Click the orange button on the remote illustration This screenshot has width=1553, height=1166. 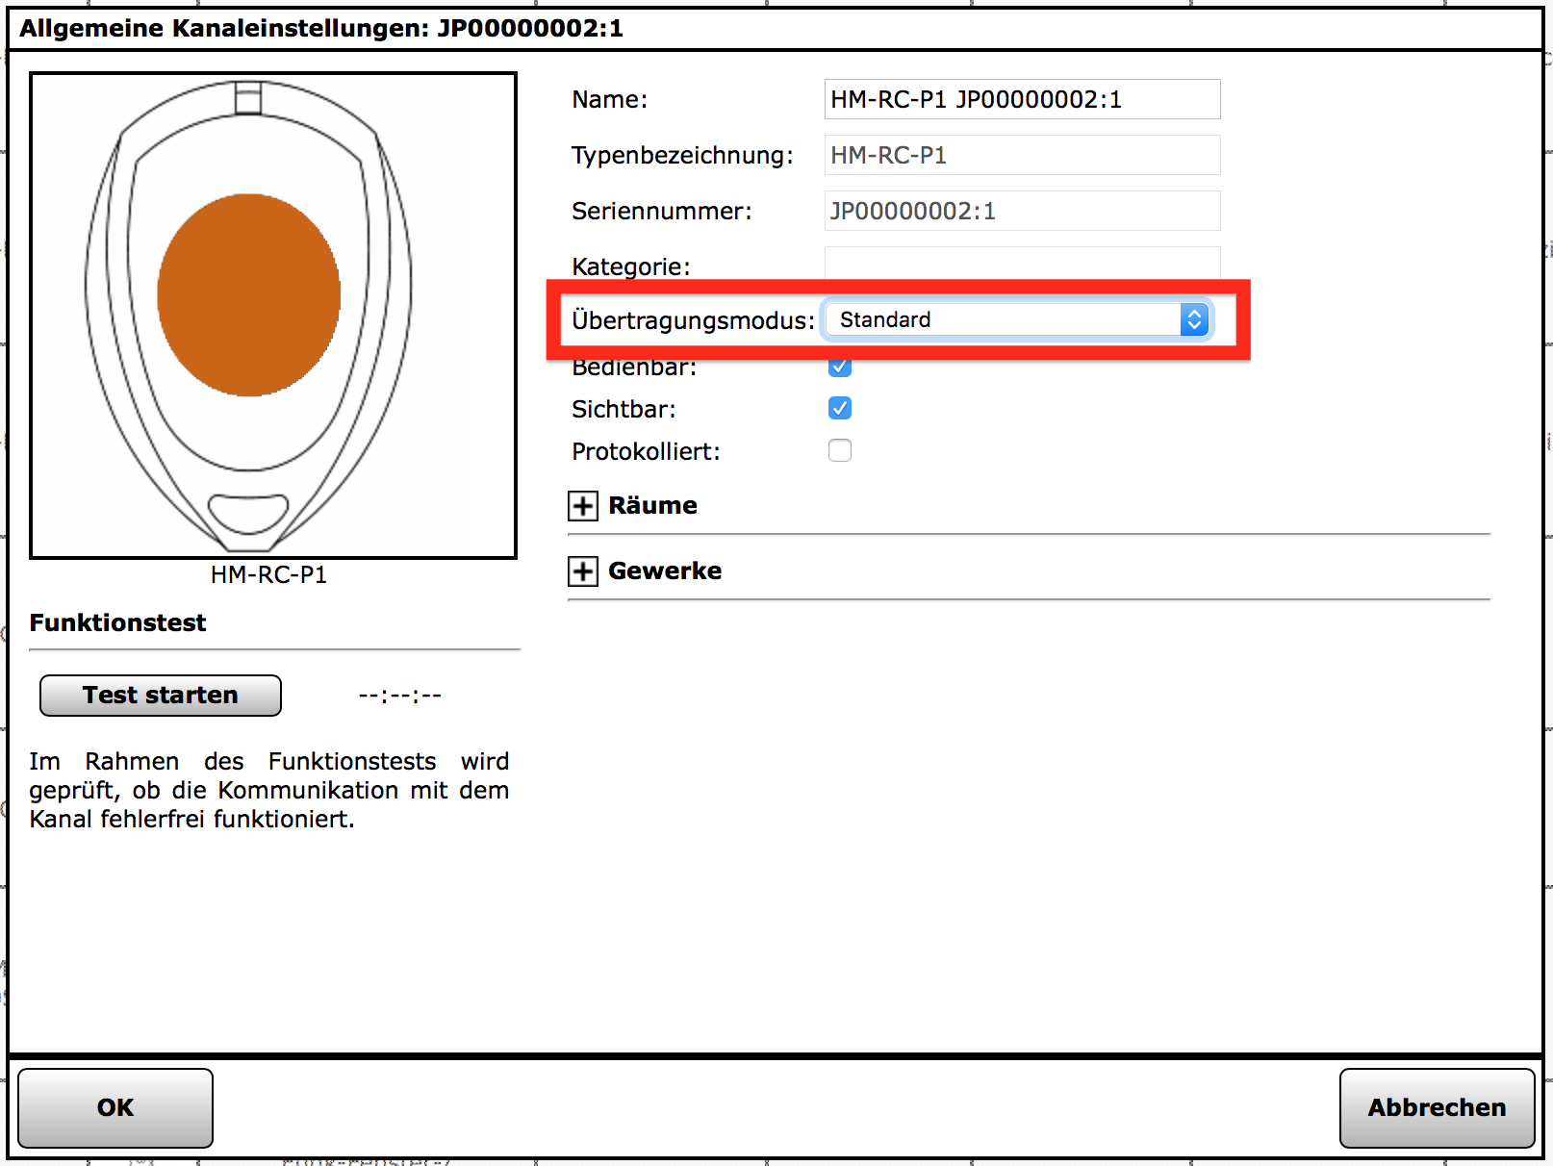coord(248,295)
